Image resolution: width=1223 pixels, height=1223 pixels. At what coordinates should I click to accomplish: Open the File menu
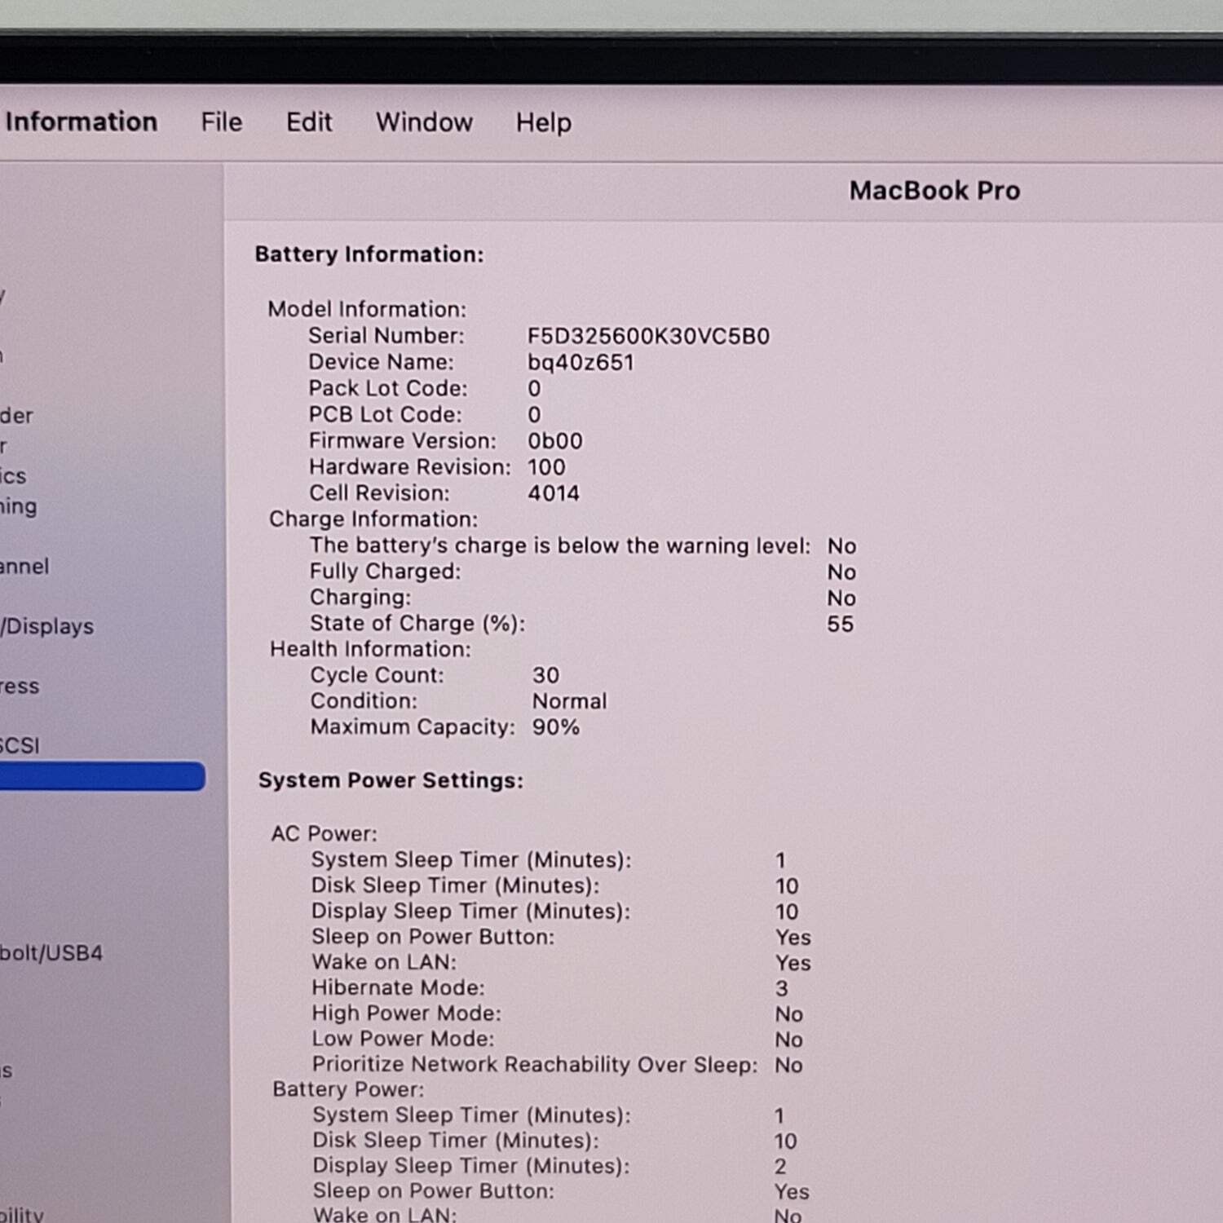pos(222,122)
